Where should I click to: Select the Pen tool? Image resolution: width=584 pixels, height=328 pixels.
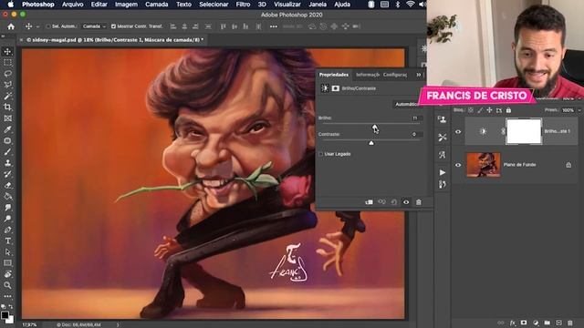point(7,230)
